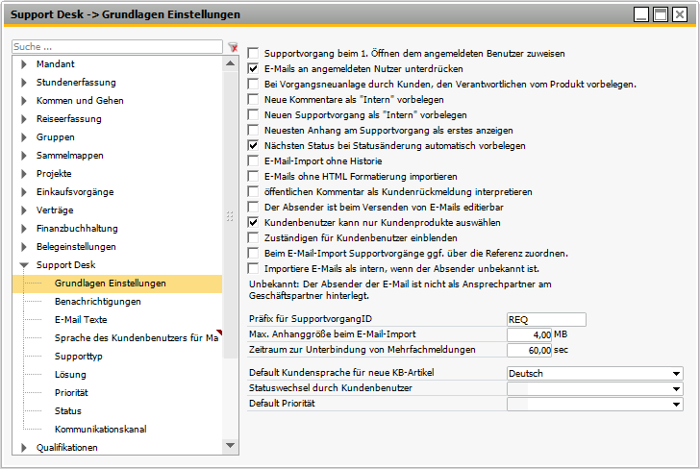Collapse the Support Desk tree node
The width and height of the screenshot is (700, 469).
(x=24, y=265)
